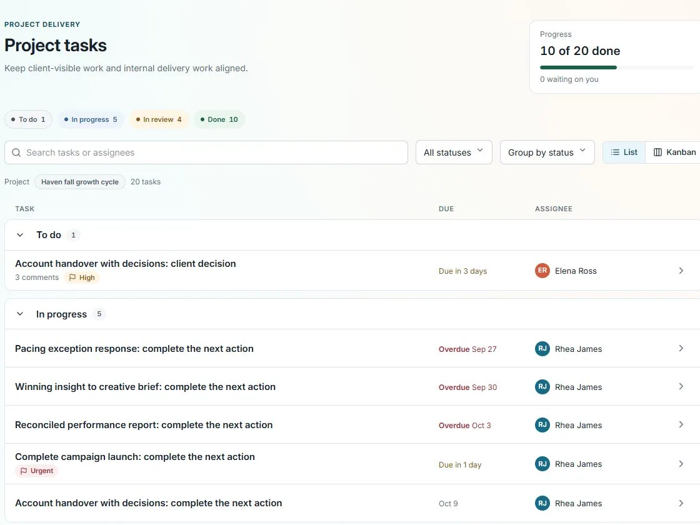This screenshot has height=525, width=700.
Task: Filter by In review 4 chip
Action: click(159, 119)
